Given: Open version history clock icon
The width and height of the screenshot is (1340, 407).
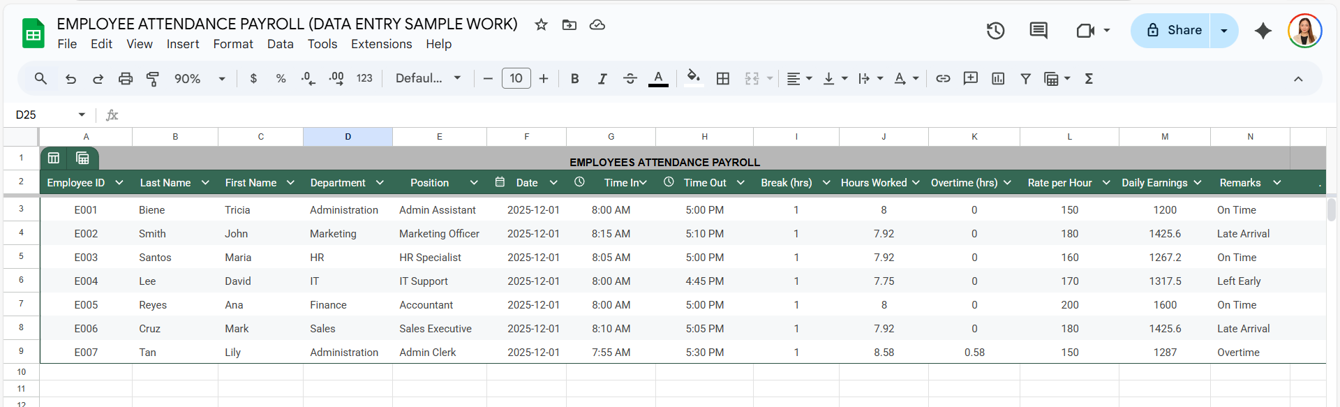Looking at the screenshot, I should pos(995,31).
